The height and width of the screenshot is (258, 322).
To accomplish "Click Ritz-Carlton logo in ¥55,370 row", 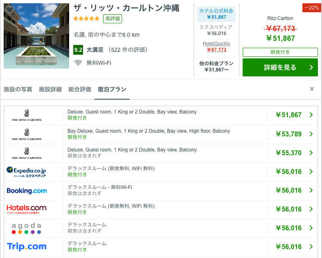I will tap(27, 153).
